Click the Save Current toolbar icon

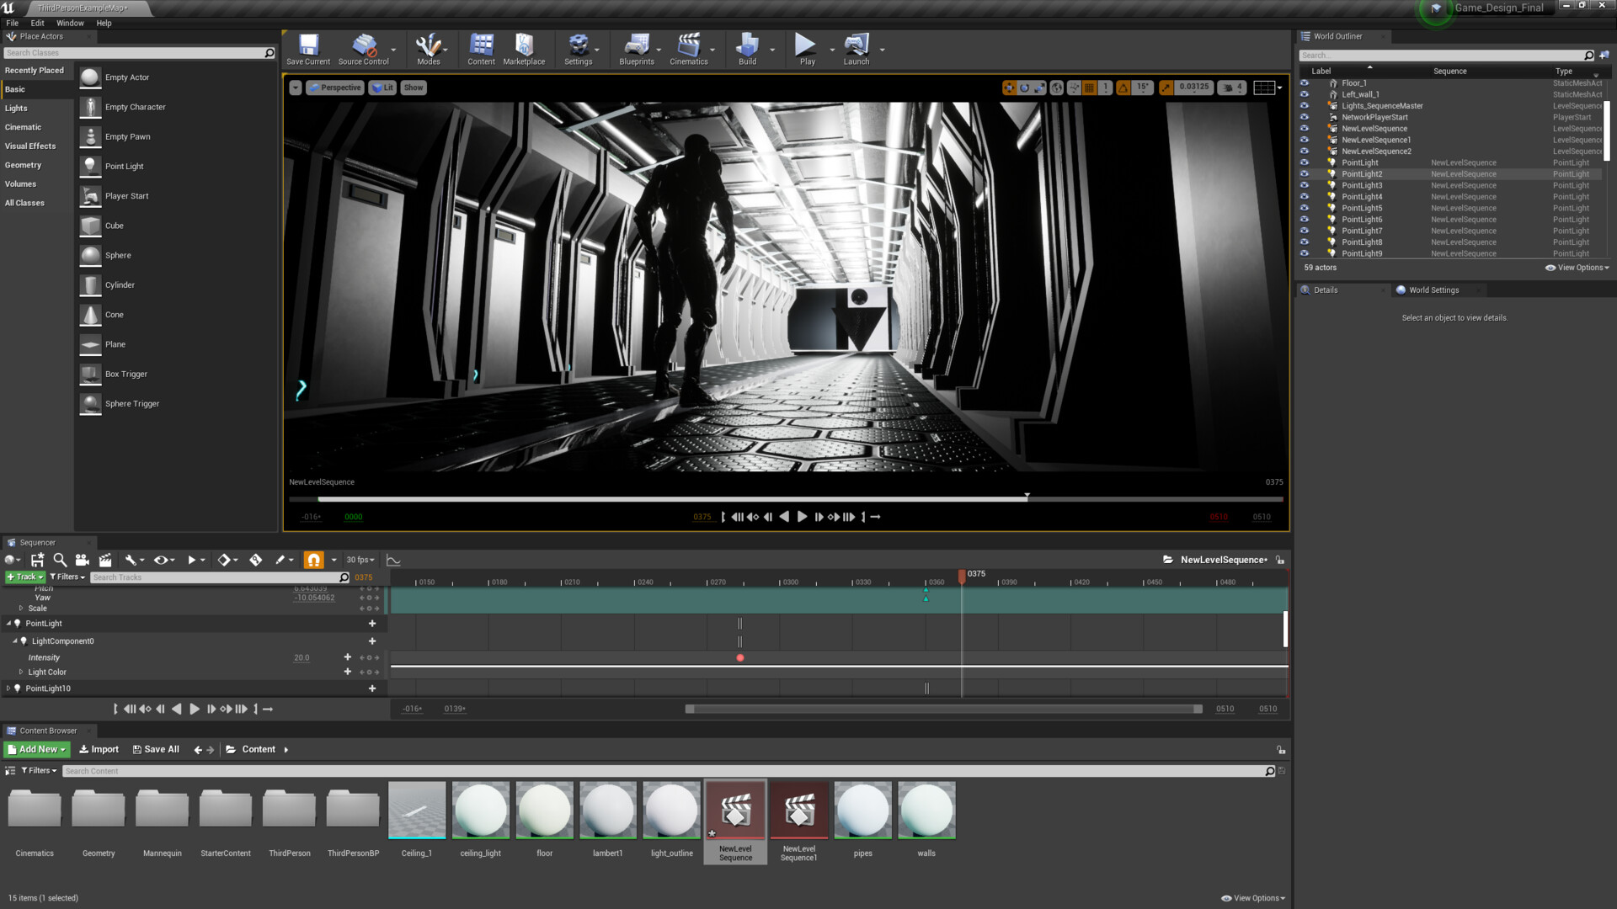tap(308, 47)
